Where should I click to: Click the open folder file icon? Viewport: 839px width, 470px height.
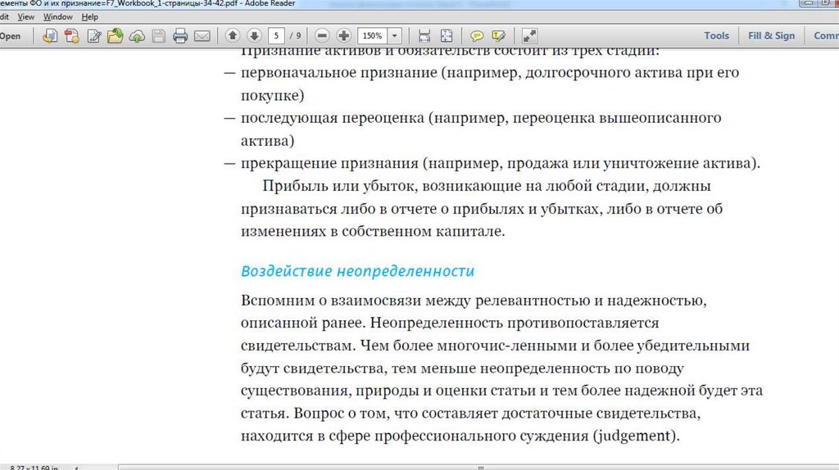115,36
